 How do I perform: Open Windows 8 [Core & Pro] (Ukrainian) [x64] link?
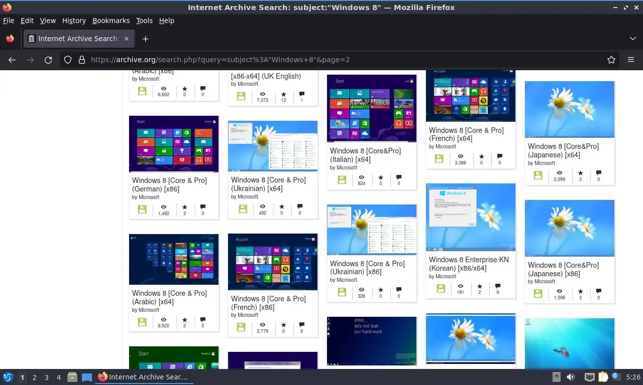pyautogui.click(x=268, y=184)
